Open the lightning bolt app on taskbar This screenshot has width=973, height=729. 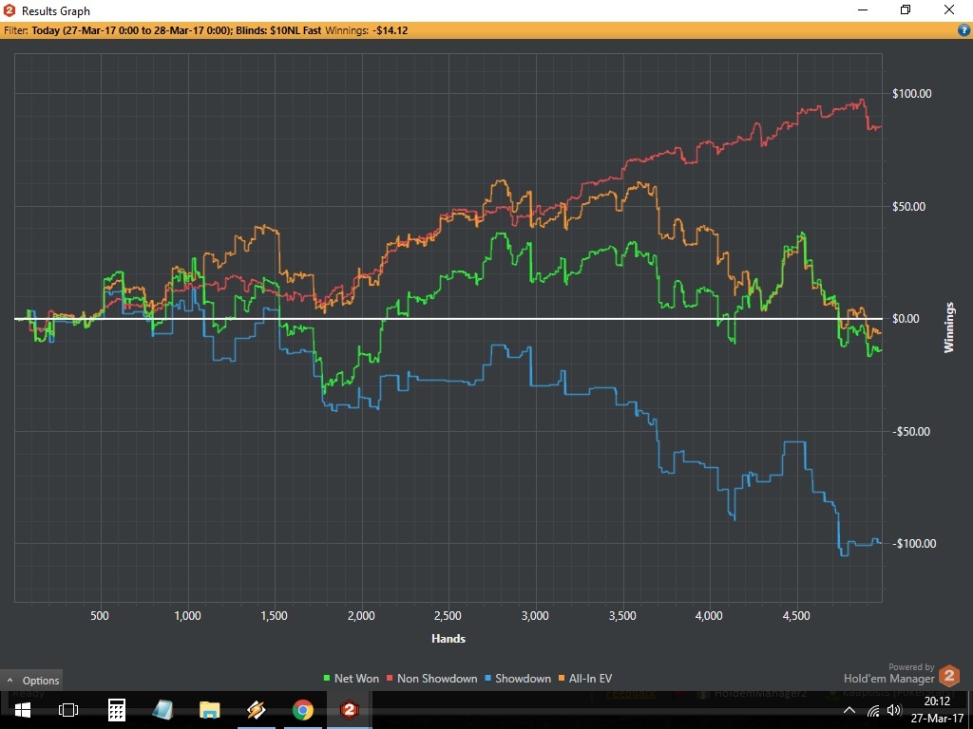(x=256, y=710)
